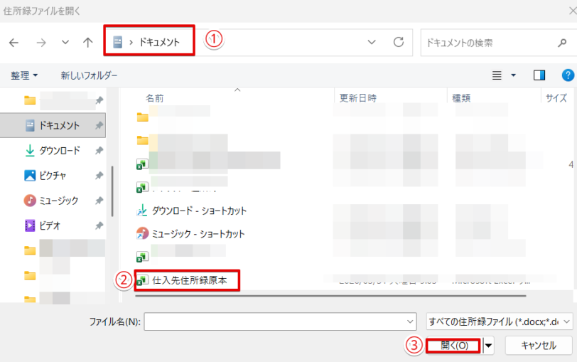This screenshot has height=362, width=577.
Task: Click the pin icon beside ビデオ
Action: (x=99, y=225)
